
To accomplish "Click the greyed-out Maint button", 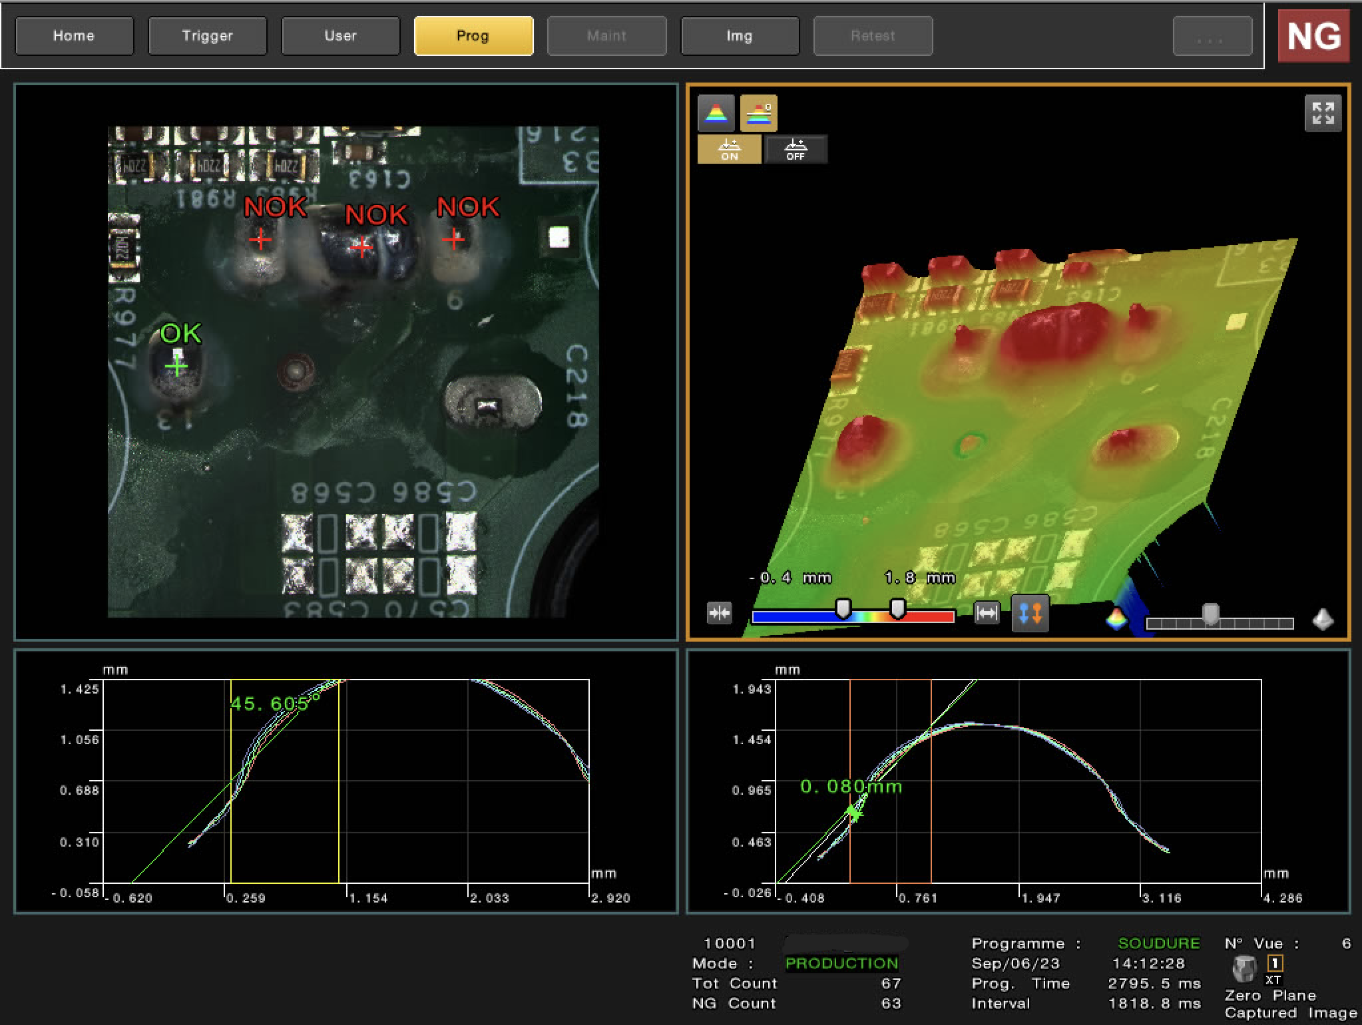I will [x=606, y=36].
